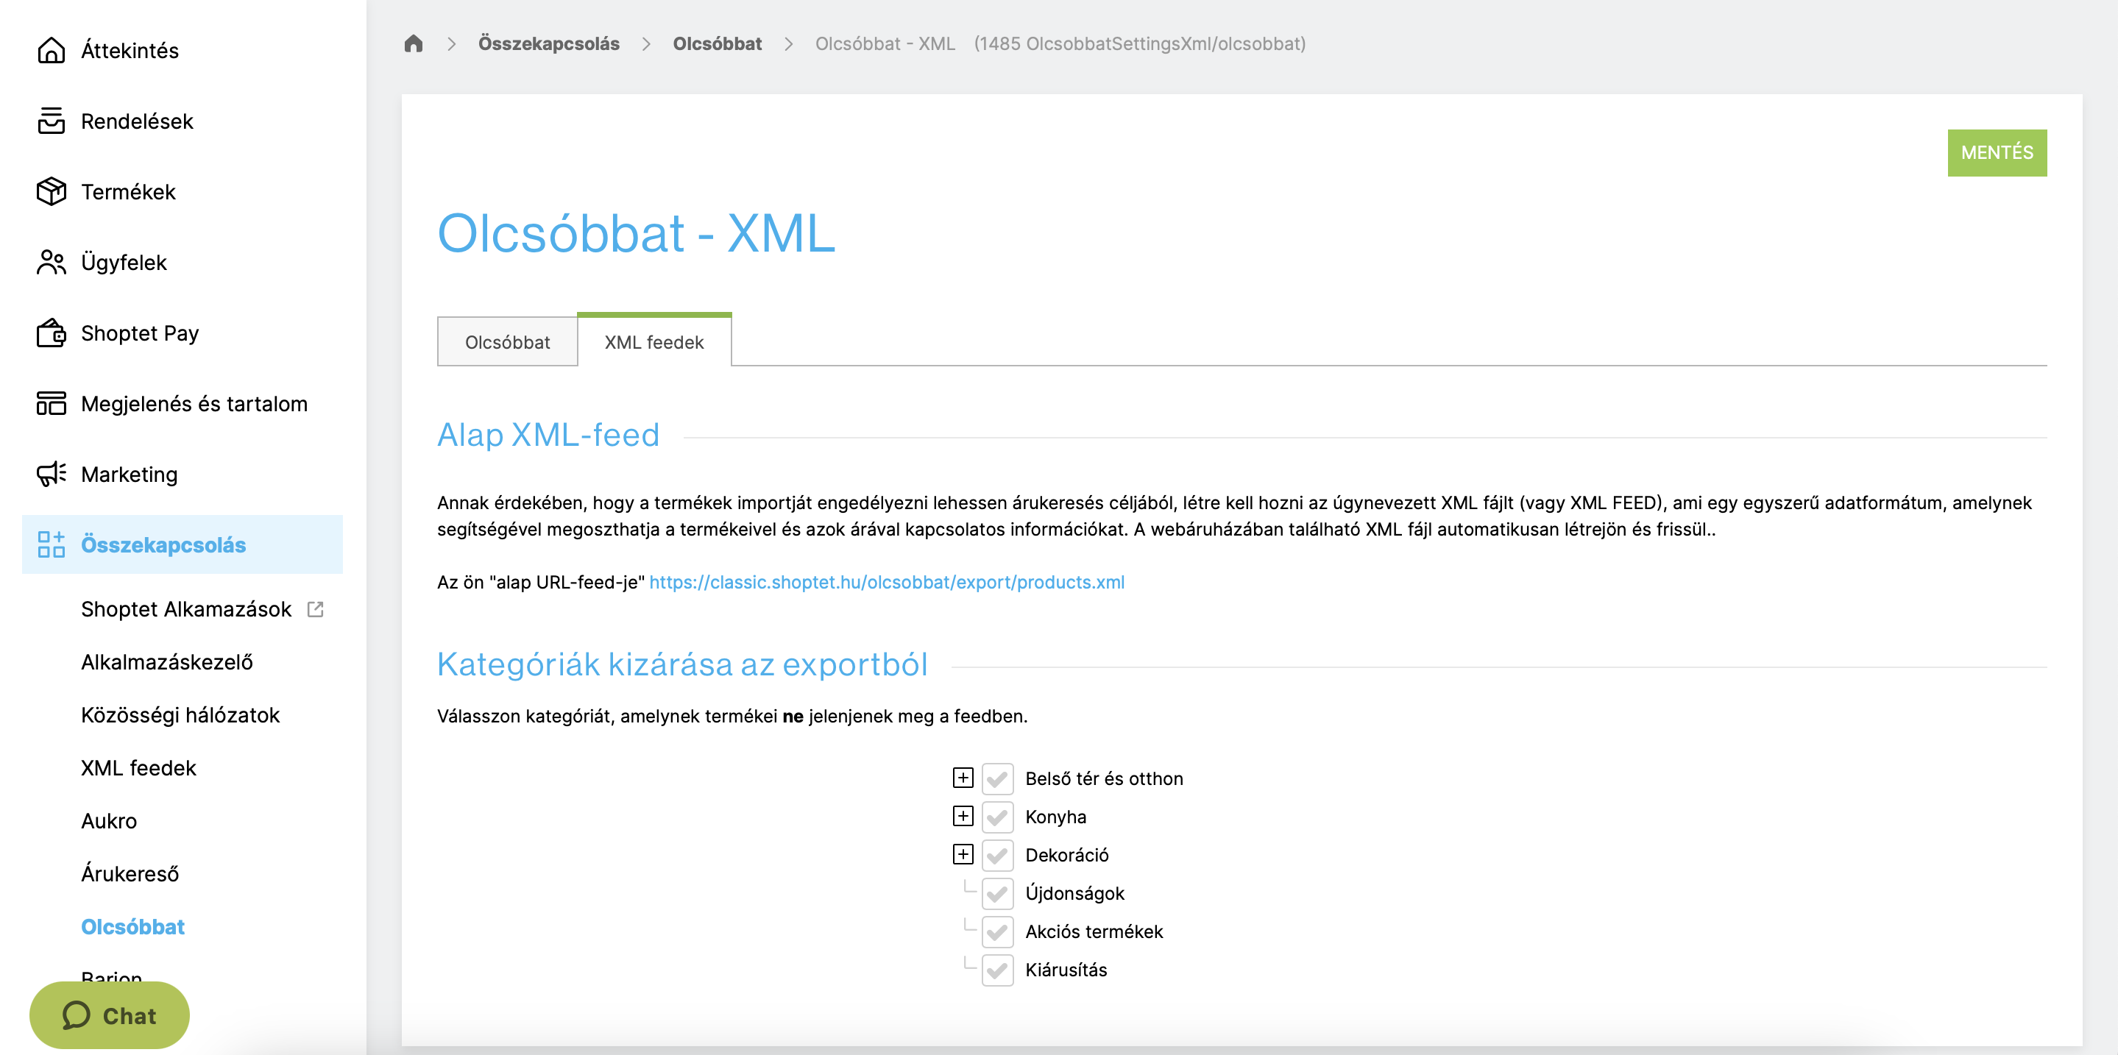Click the green MENTÉS button
Screen dimensions: 2118x1055
tap(1997, 153)
